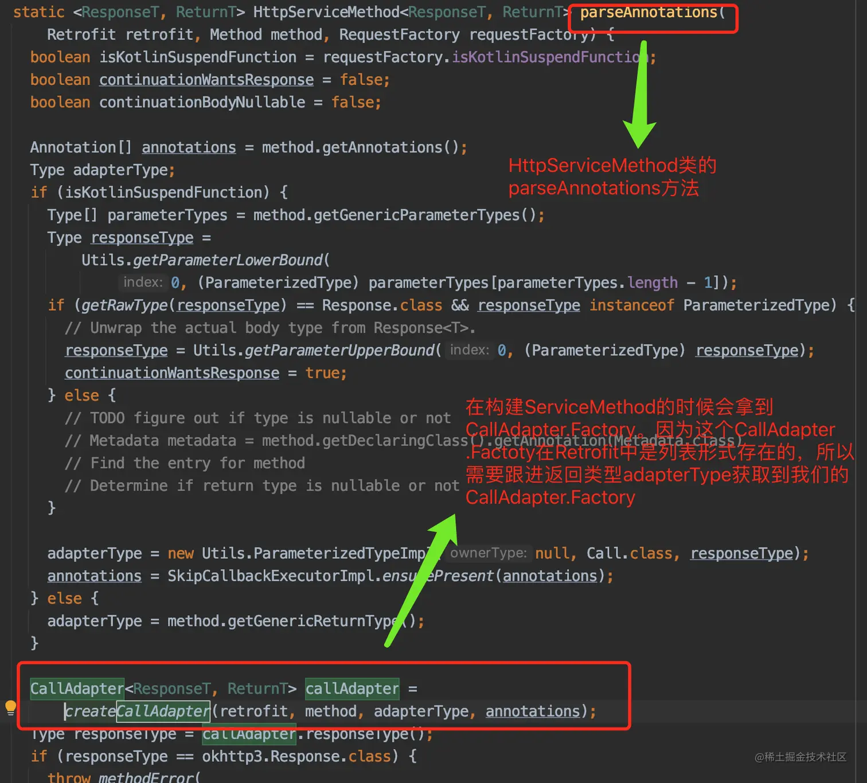Click getParameterLowerBound method reference
This screenshot has height=783, width=867.
(228, 260)
